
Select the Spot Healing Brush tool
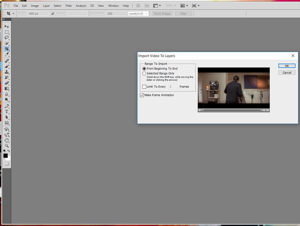pyautogui.click(x=7, y=61)
